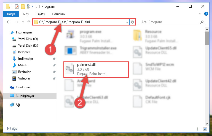This screenshot has height=136, width=212.
Task: Unpin Müzik using its pin icon
Action: pos(54,65)
